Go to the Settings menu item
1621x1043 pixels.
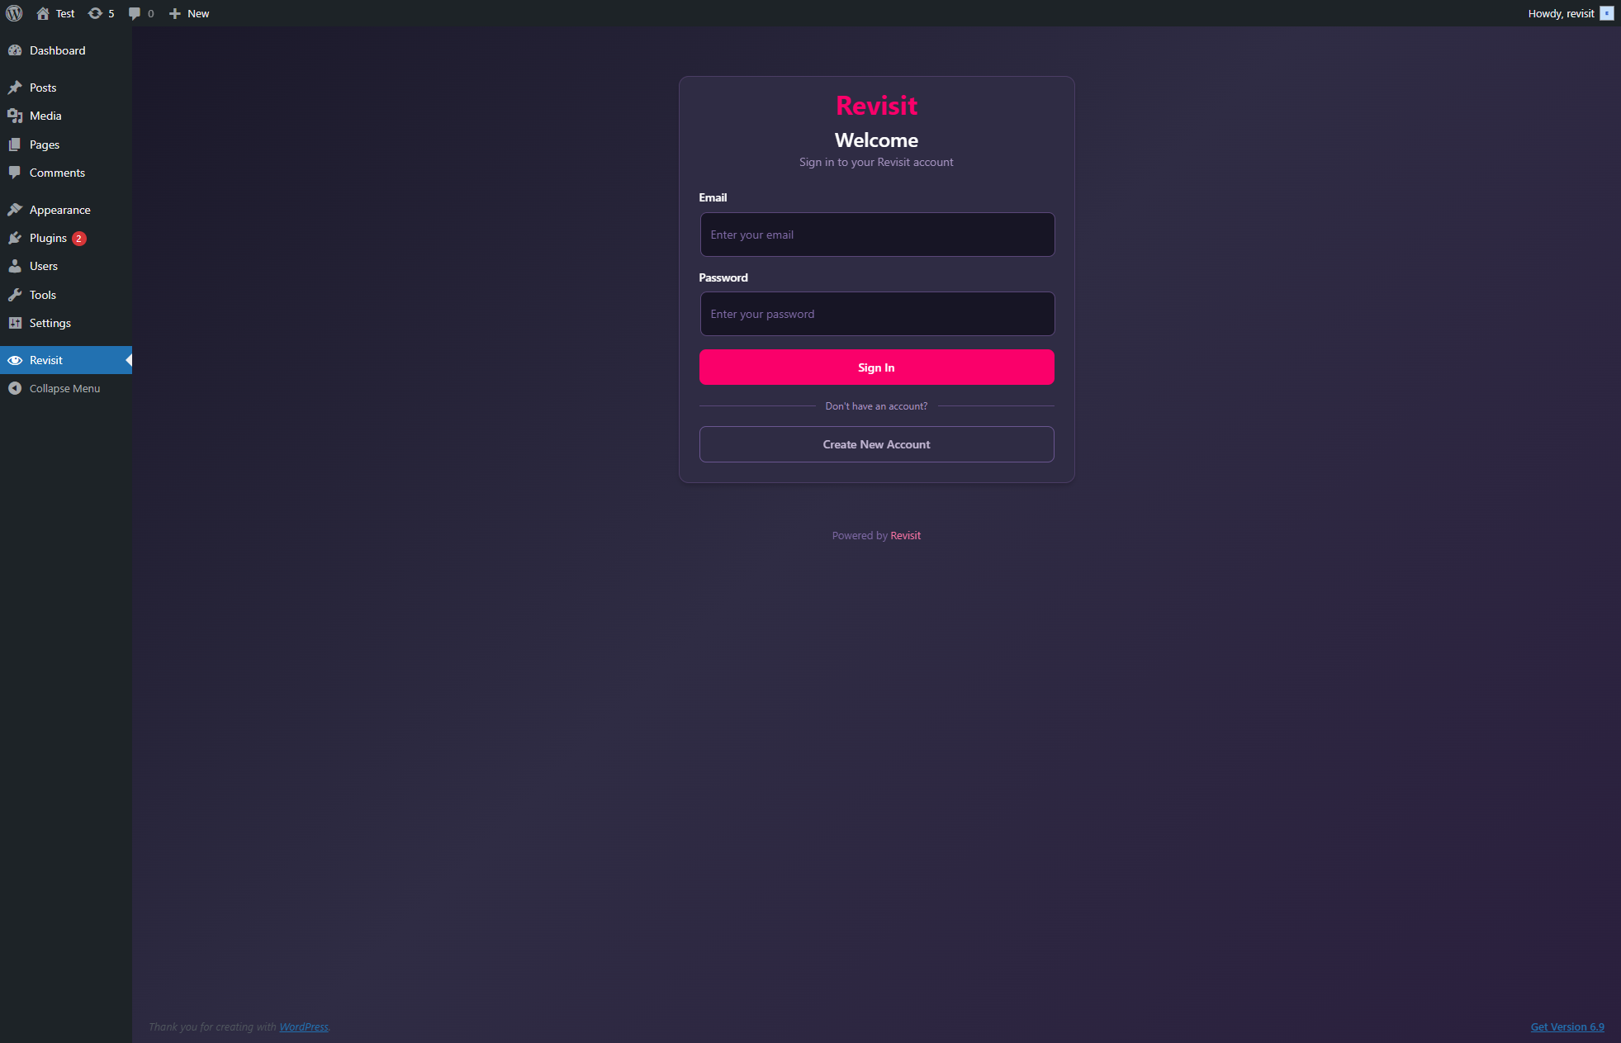[50, 323]
